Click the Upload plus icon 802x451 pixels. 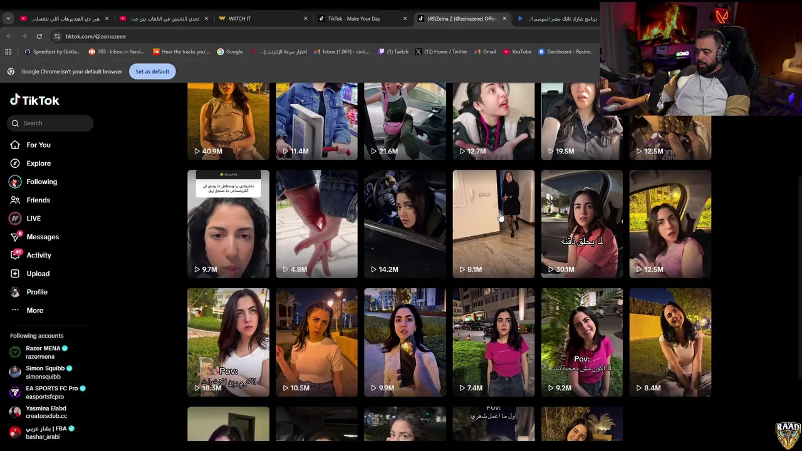point(15,274)
